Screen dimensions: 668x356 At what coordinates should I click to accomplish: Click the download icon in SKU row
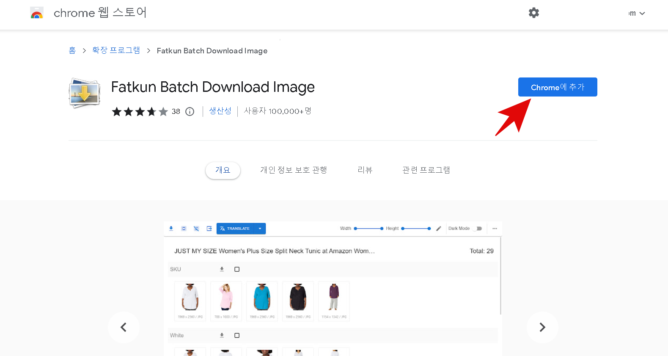[222, 269]
